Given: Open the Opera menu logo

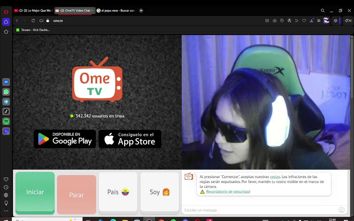Looking at the screenshot, I should tap(6, 12).
